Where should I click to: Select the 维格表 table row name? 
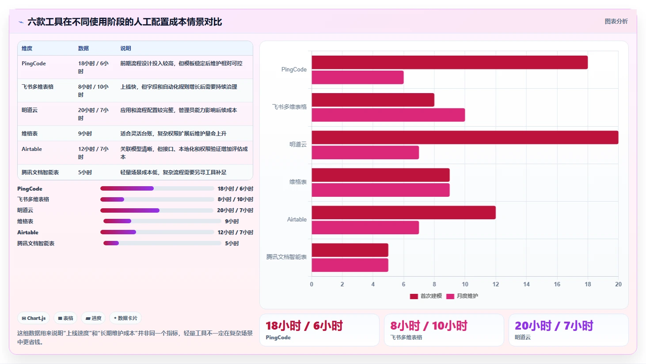click(x=30, y=134)
